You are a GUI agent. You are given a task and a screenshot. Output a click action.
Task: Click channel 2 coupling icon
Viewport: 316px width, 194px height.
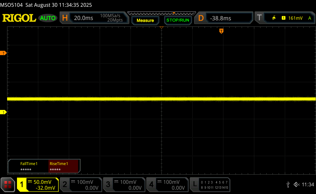point(73,182)
